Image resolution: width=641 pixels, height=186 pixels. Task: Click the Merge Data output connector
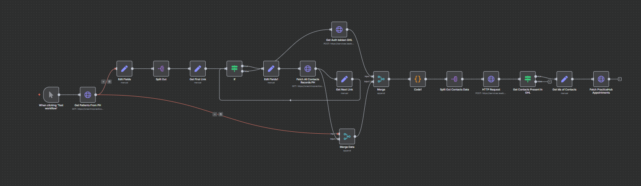[x=355, y=136]
